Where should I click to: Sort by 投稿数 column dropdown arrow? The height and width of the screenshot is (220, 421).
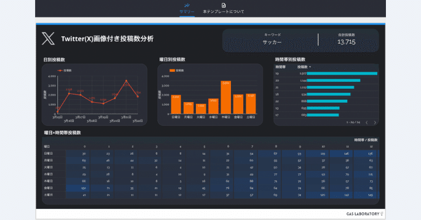click(310, 67)
